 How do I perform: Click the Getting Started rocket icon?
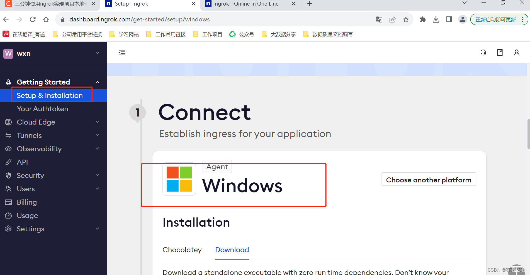8,82
